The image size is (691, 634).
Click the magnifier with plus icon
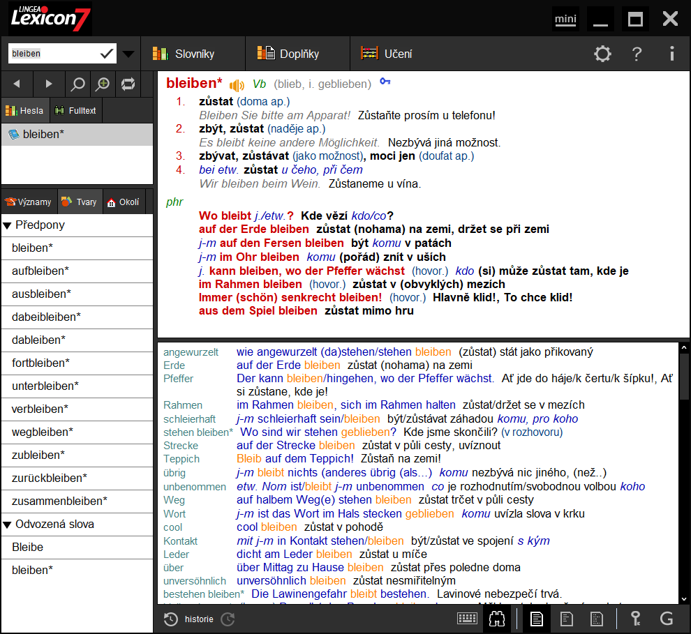(x=103, y=84)
